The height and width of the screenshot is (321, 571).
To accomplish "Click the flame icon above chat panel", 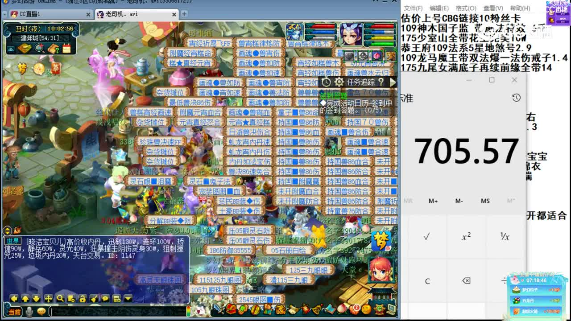I will click(17, 230).
